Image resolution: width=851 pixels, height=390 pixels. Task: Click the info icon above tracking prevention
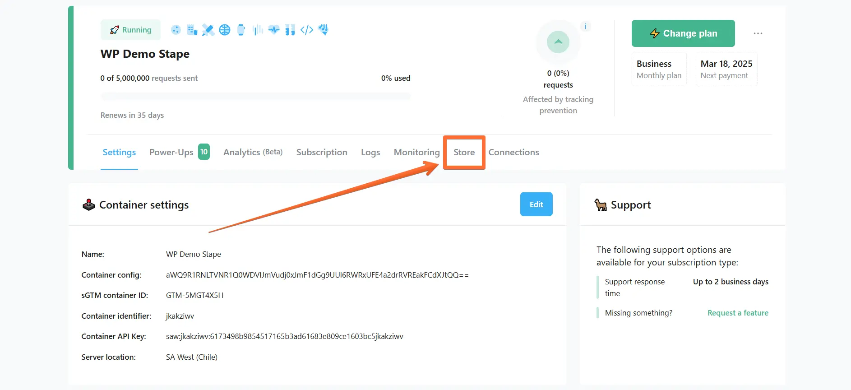[585, 26]
